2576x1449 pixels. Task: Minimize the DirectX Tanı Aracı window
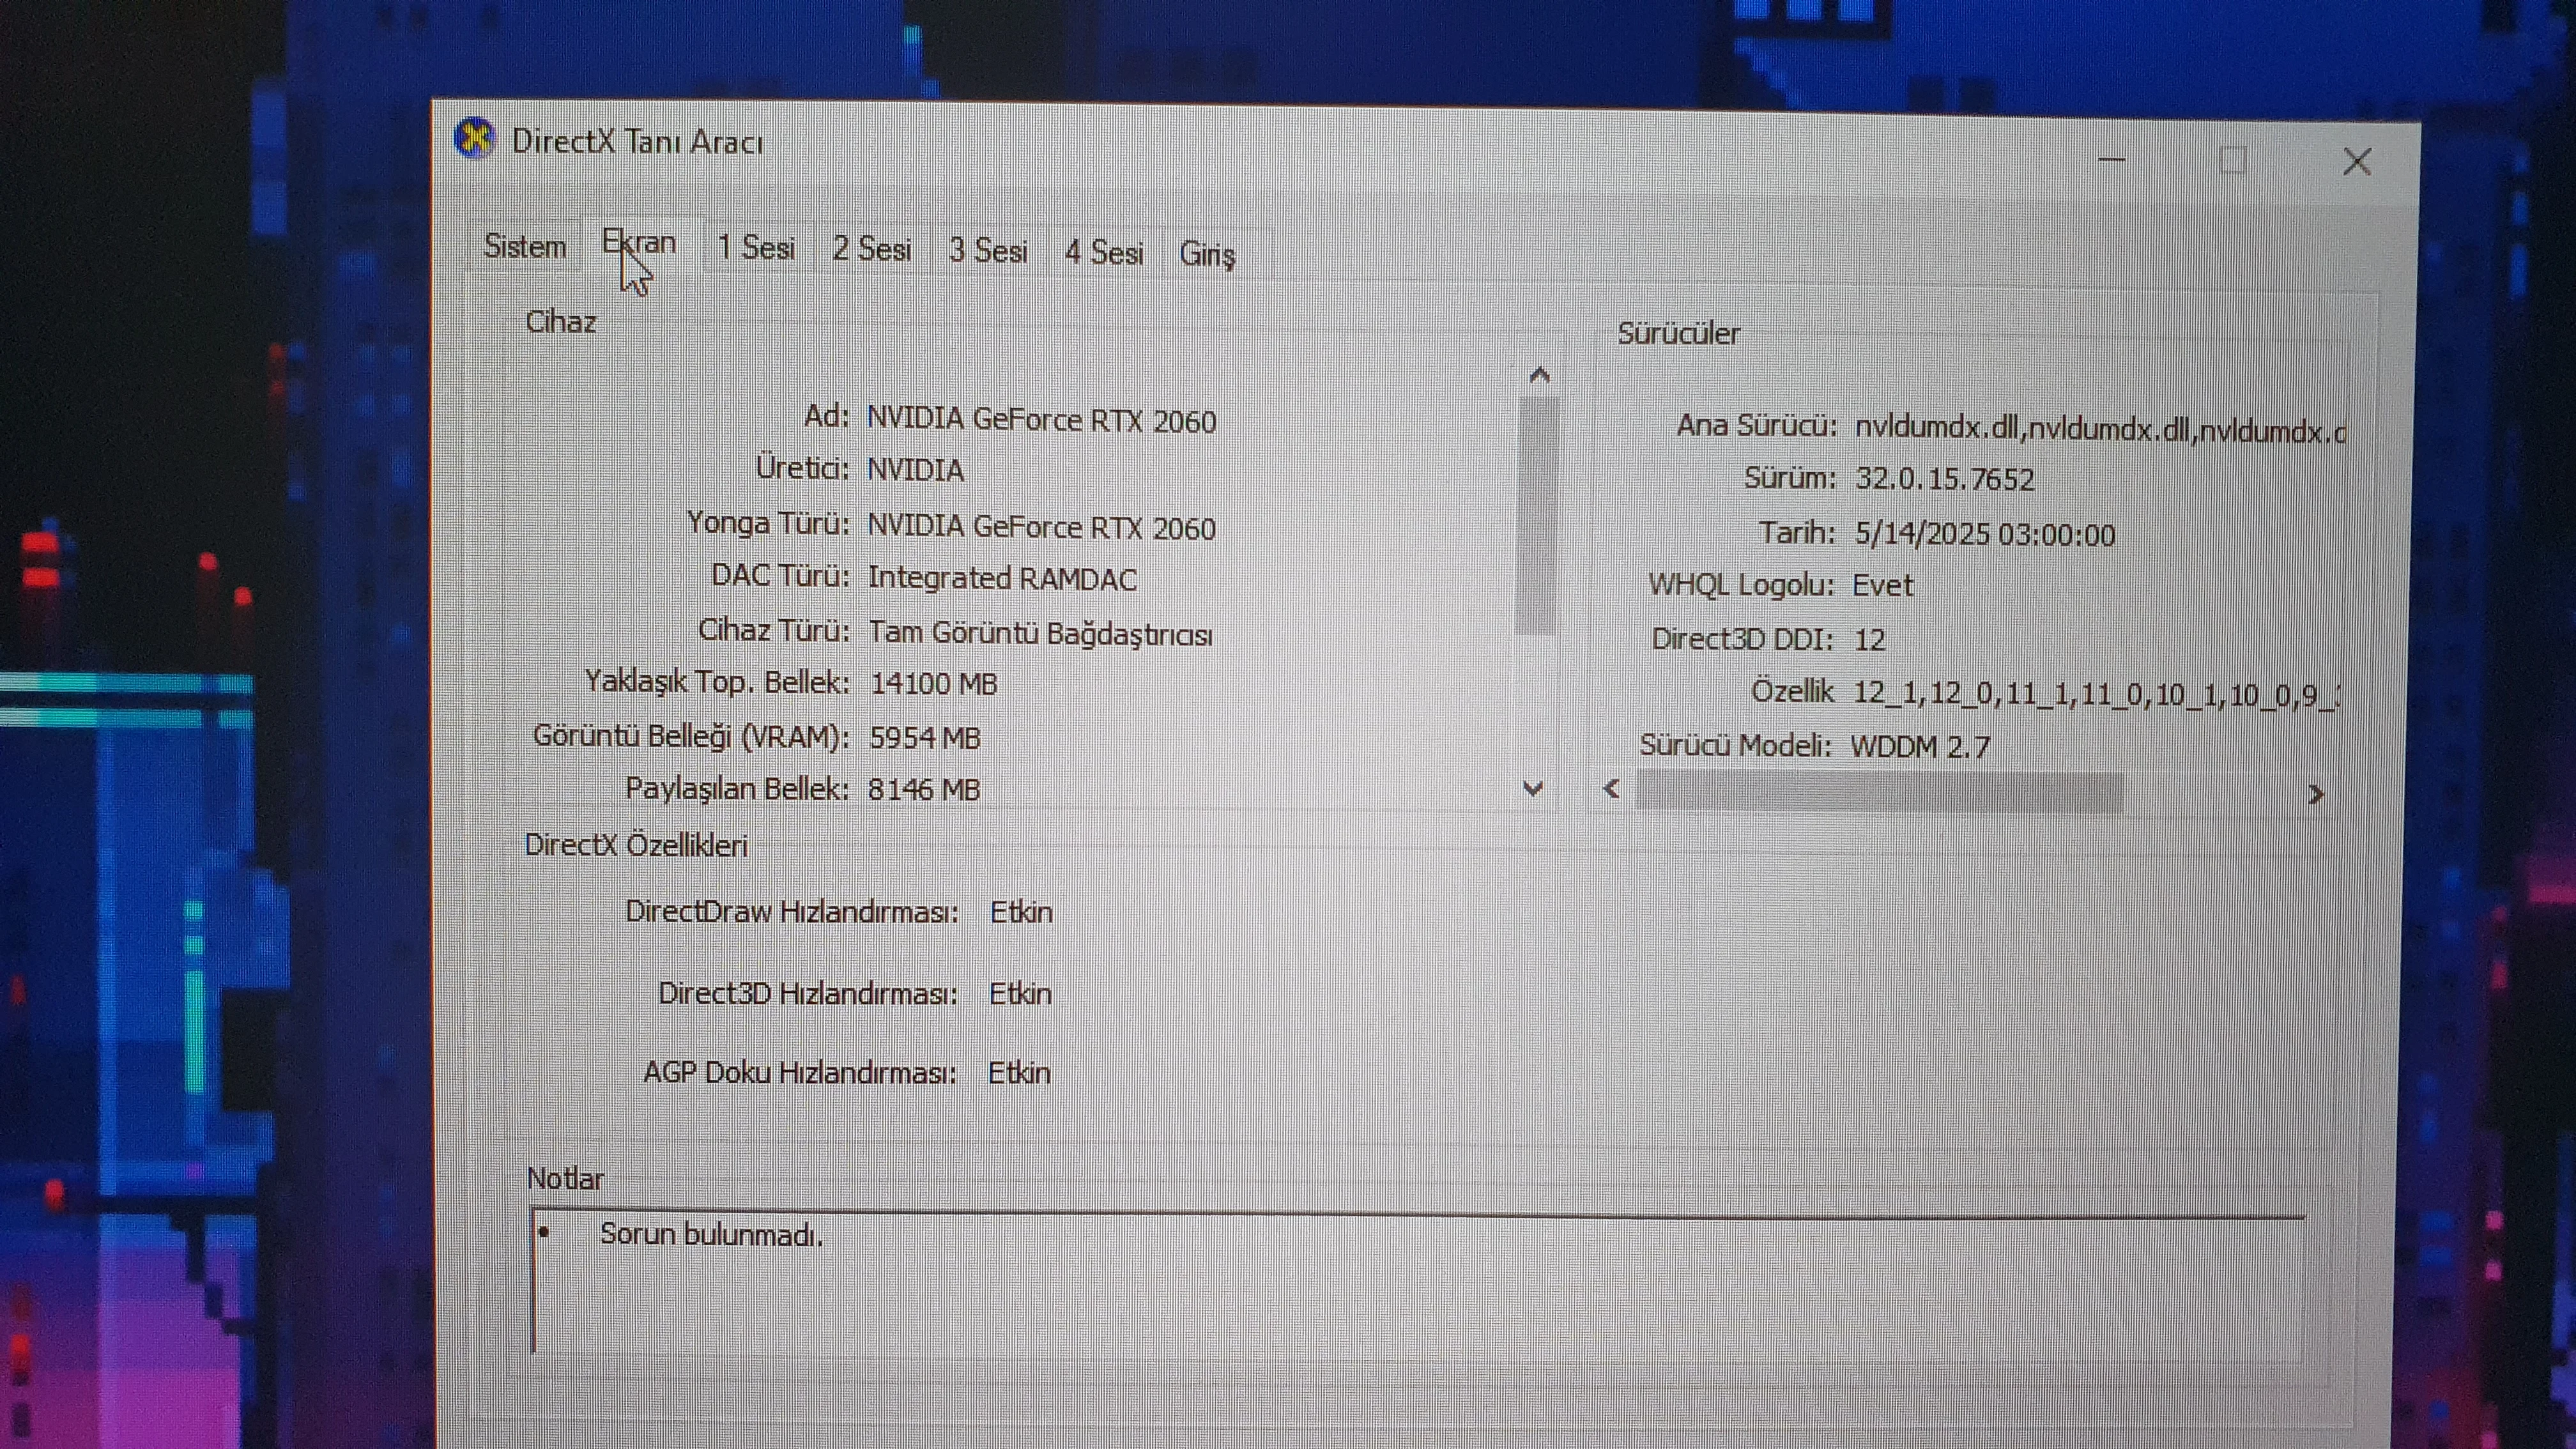pyautogui.click(x=2111, y=160)
